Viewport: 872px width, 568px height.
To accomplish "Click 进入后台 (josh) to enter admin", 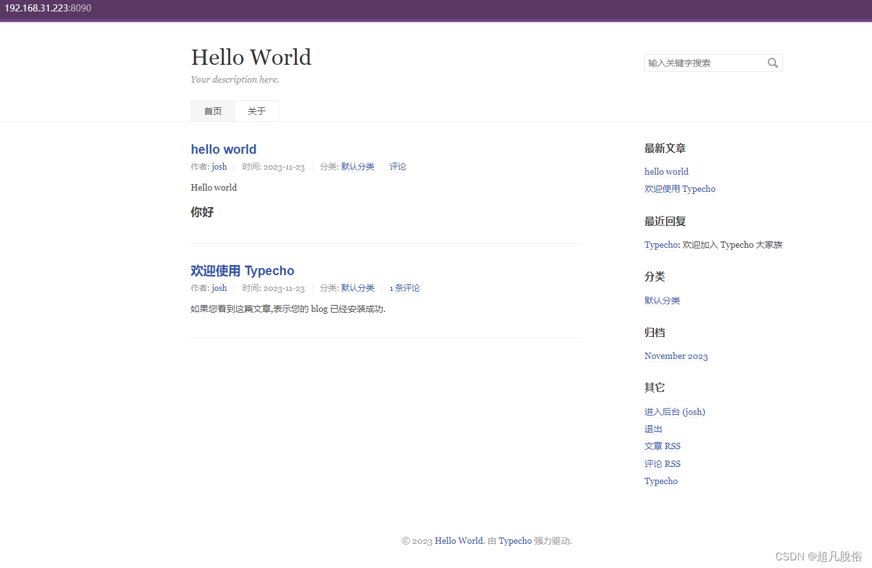I will (x=674, y=412).
